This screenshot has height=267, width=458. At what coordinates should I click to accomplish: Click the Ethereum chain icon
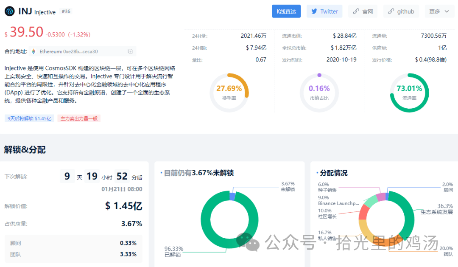[34, 51]
